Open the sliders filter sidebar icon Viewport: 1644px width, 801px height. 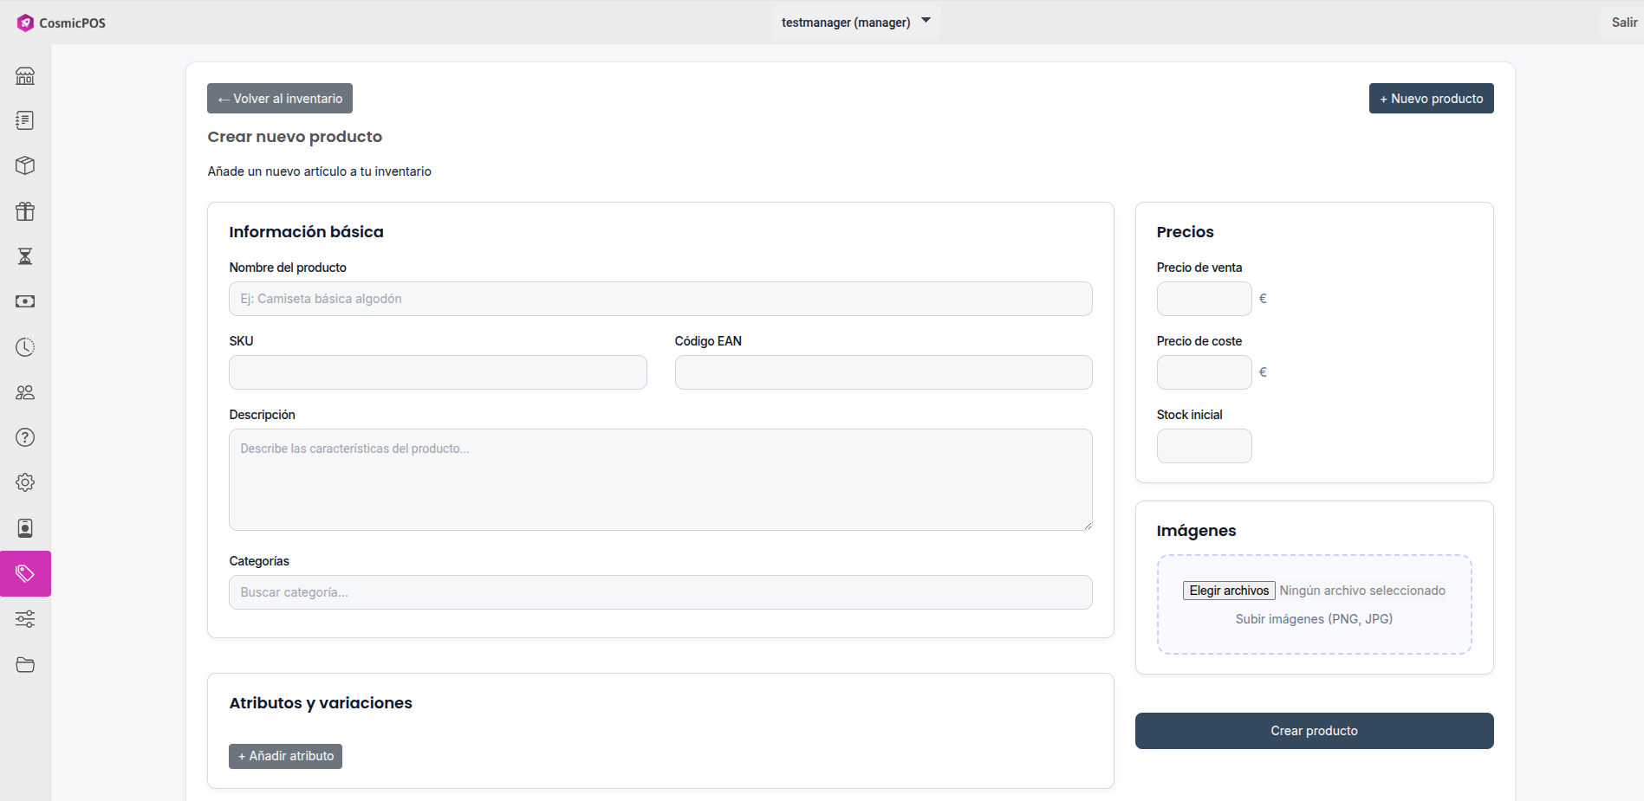[25, 619]
